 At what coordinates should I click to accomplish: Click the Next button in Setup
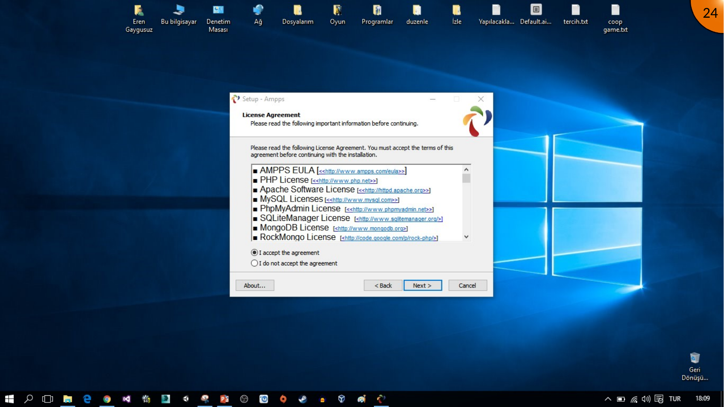[x=422, y=285]
